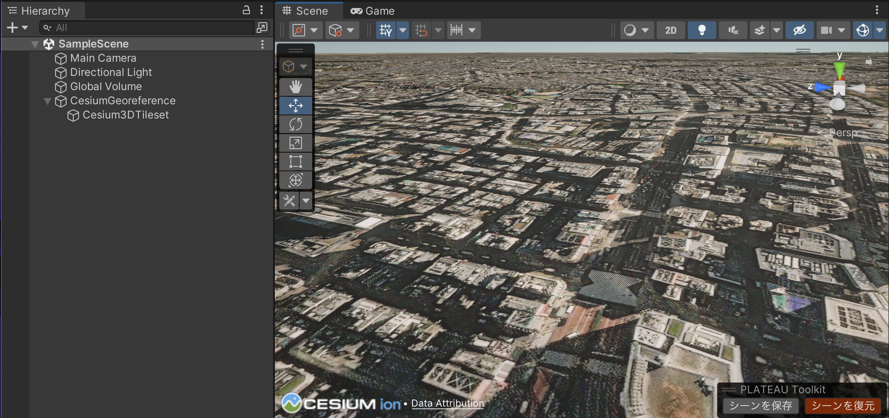Click the Hierarchy search field
Viewport: 889px width, 418px height.
tap(151, 28)
